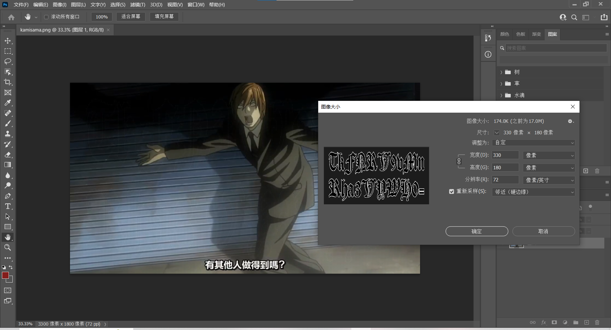This screenshot has height=330, width=611.
Task: Expand the 草 pattern folder
Action: 501,84
